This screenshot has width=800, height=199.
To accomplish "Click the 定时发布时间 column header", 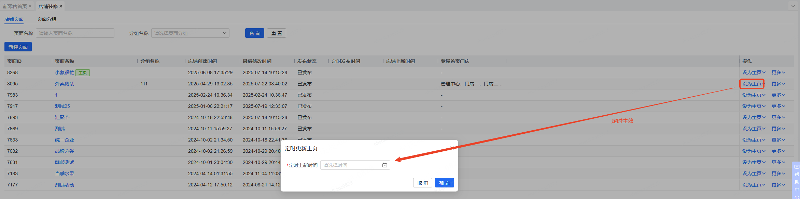I will tap(346, 61).
